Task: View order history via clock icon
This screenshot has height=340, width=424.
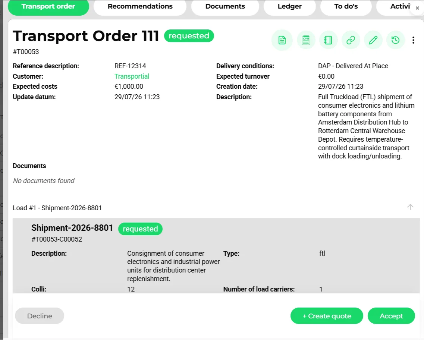Action: tap(395, 40)
